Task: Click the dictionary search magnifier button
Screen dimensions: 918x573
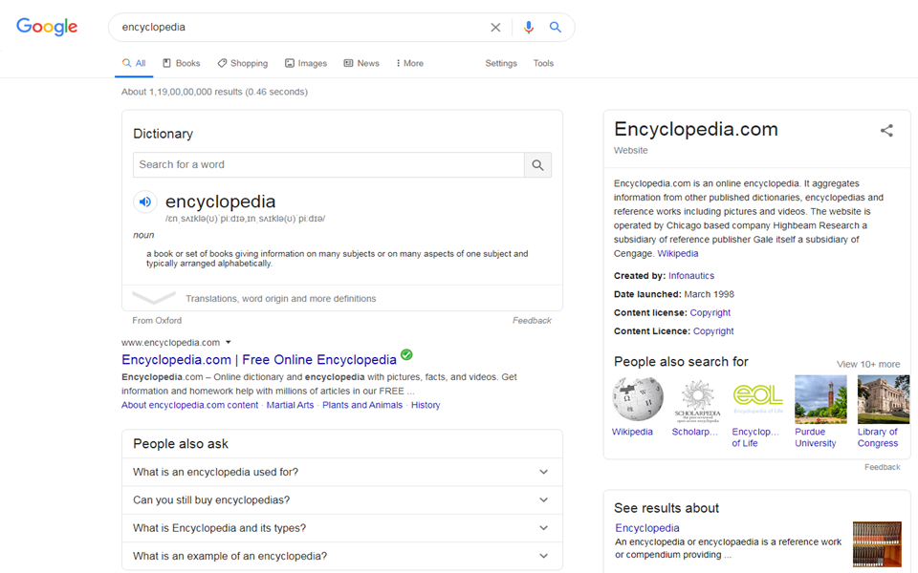Action: 537,165
